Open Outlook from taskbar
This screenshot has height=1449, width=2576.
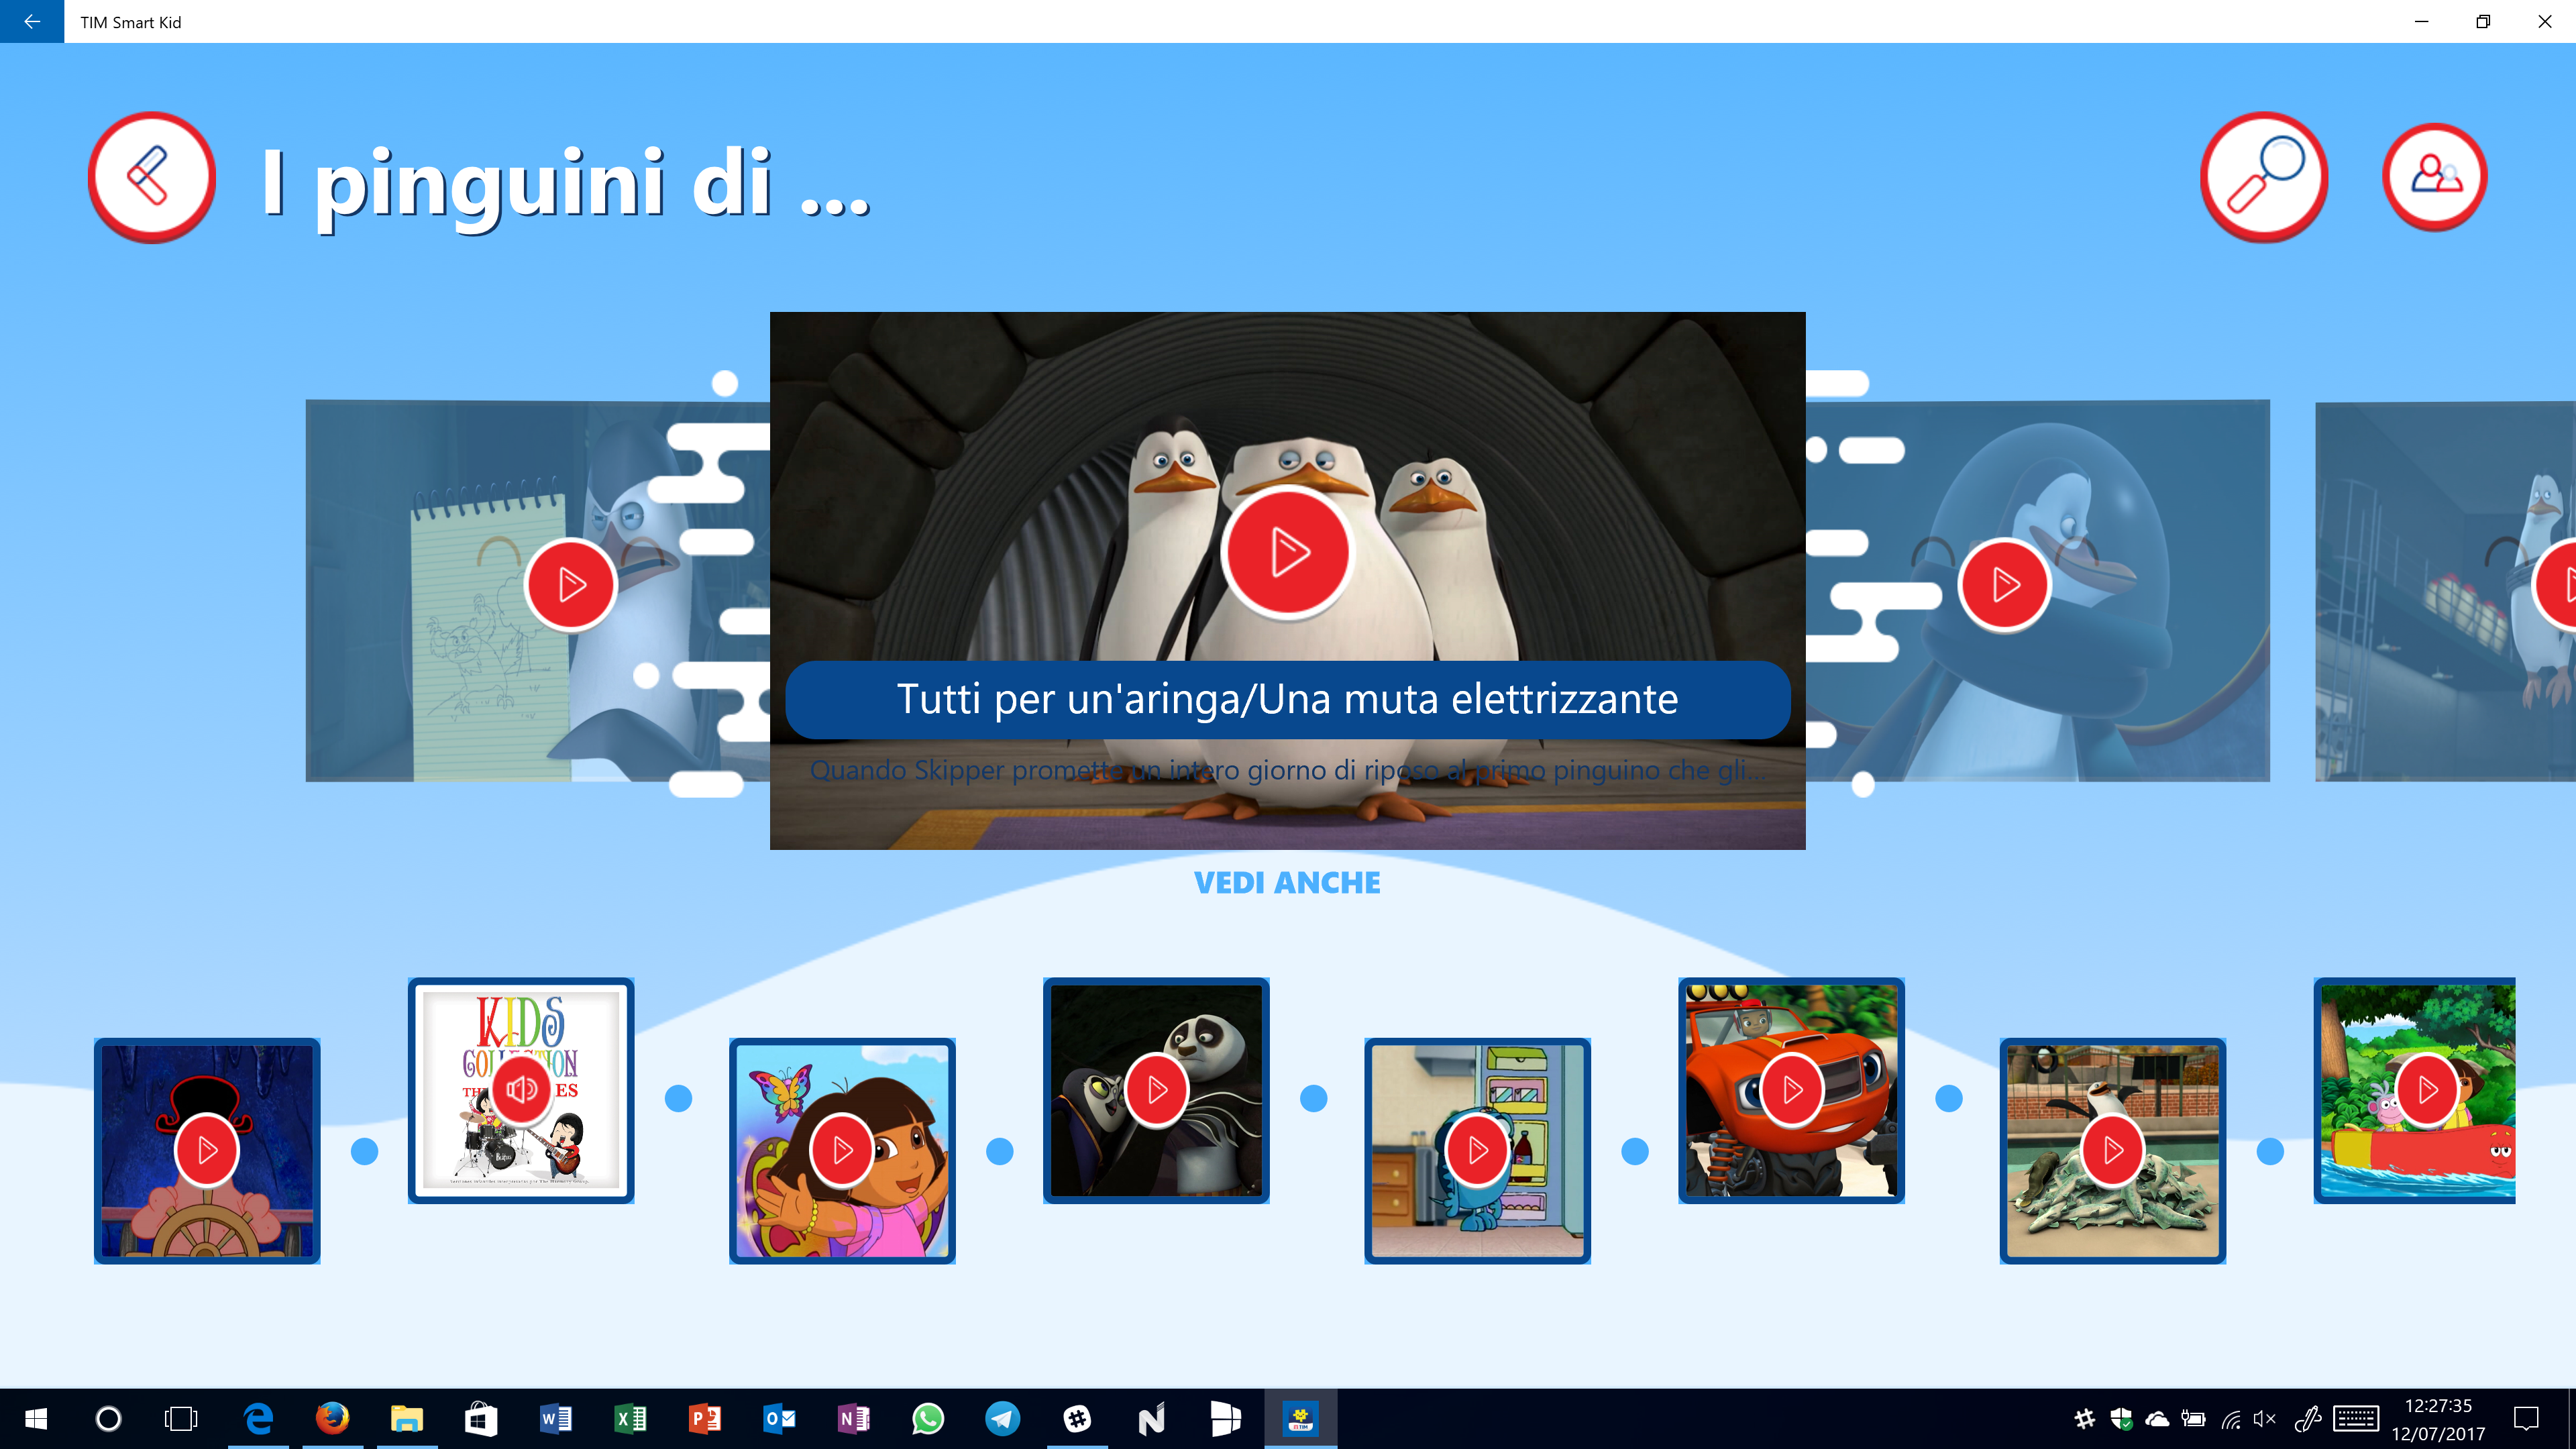pyautogui.click(x=779, y=1418)
